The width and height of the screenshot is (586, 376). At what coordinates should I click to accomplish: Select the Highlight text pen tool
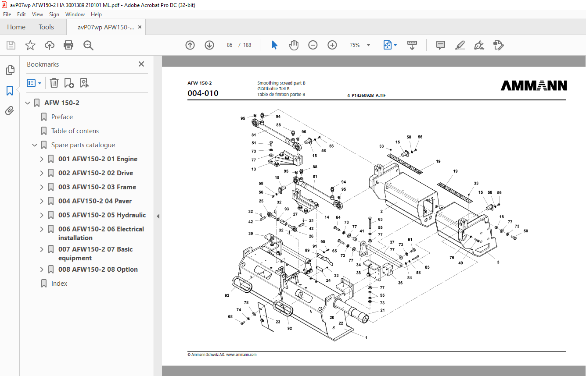(x=460, y=45)
